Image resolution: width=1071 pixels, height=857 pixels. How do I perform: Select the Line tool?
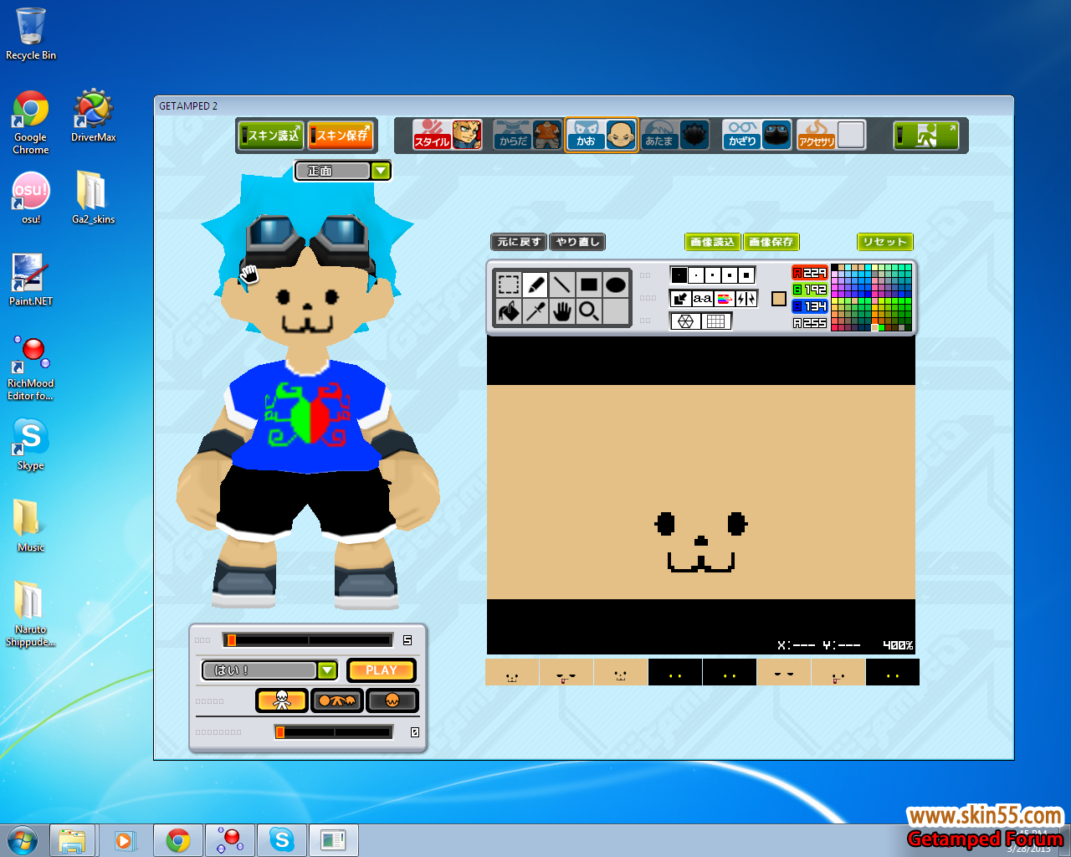562,285
